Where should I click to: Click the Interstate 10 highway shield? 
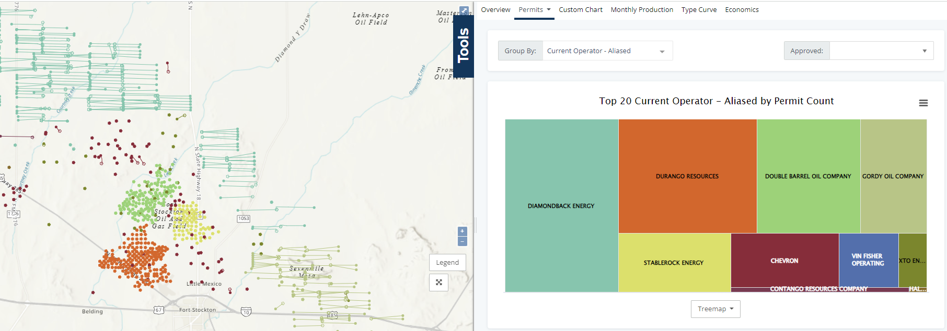pos(246,312)
